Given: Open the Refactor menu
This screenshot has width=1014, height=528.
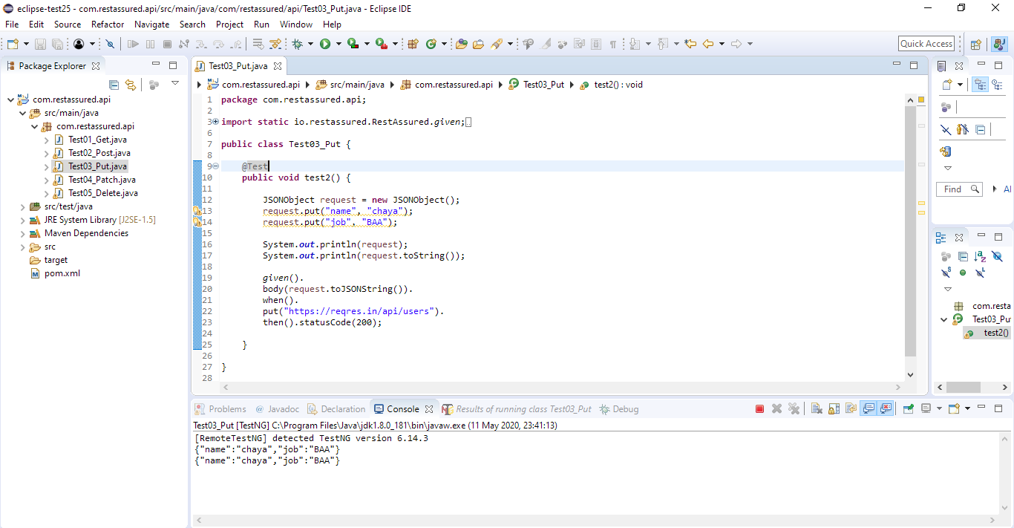Looking at the screenshot, I should [107, 24].
